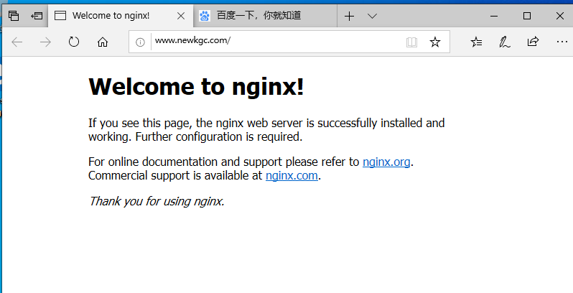
Task: Open the tabs you've set aside
Action: pyautogui.click(x=14, y=16)
